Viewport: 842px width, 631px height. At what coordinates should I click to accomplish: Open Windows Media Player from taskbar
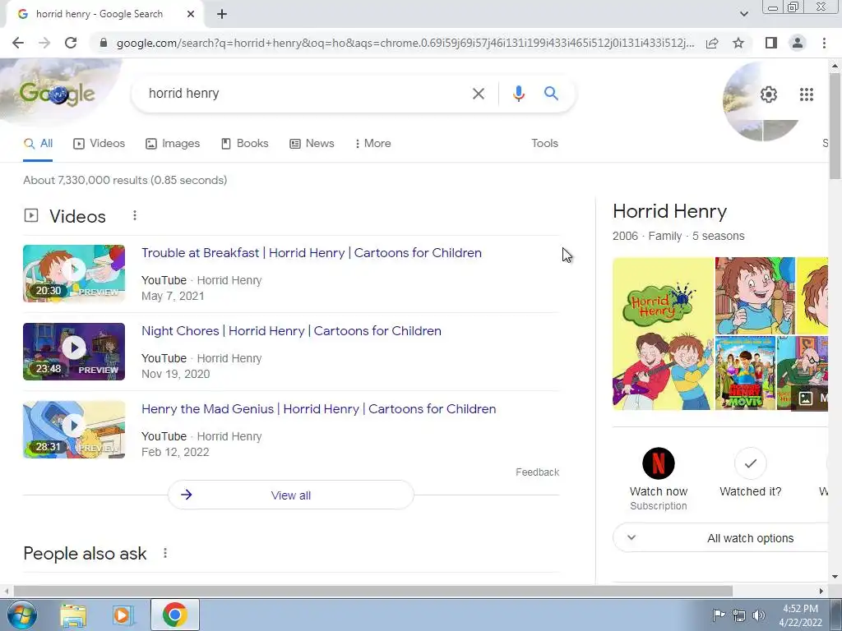coord(122,615)
